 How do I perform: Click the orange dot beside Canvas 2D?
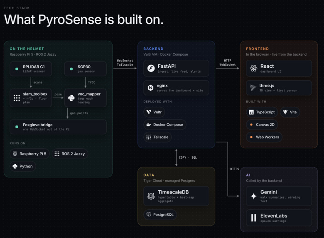click(251, 125)
